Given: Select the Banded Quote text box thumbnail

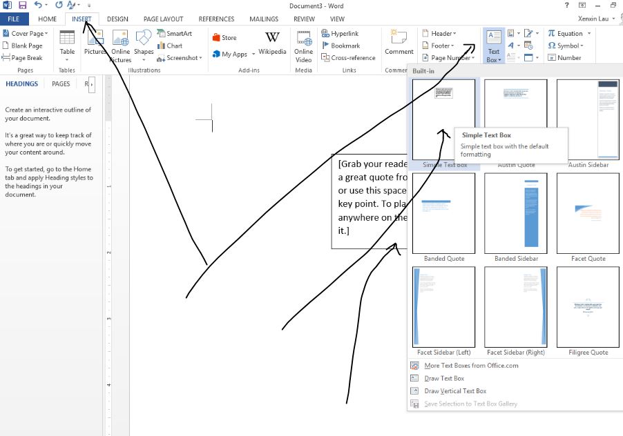Looking at the screenshot, I should (444, 213).
